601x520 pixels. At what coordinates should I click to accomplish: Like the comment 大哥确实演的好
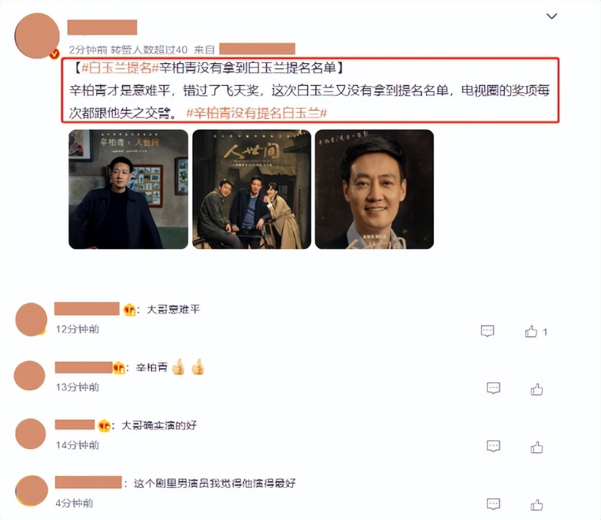pos(537,447)
